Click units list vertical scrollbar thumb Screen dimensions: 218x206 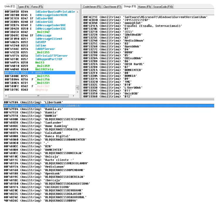[x=77, y=88]
